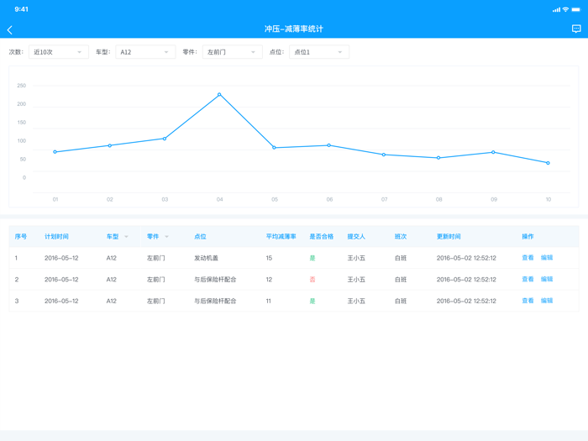The image size is (588, 441).
Task: Select chart data point at 03
Action: click(x=165, y=139)
